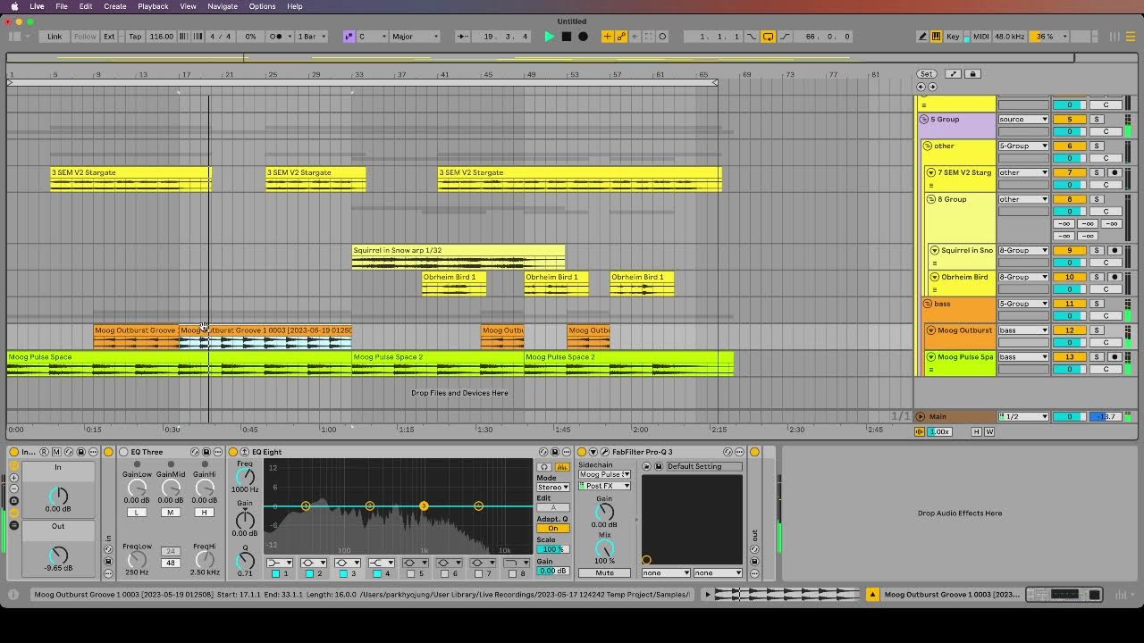Viewport: 1144px width, 643px height.
Task: Open the Edit menu
Action: click(86, 6)
